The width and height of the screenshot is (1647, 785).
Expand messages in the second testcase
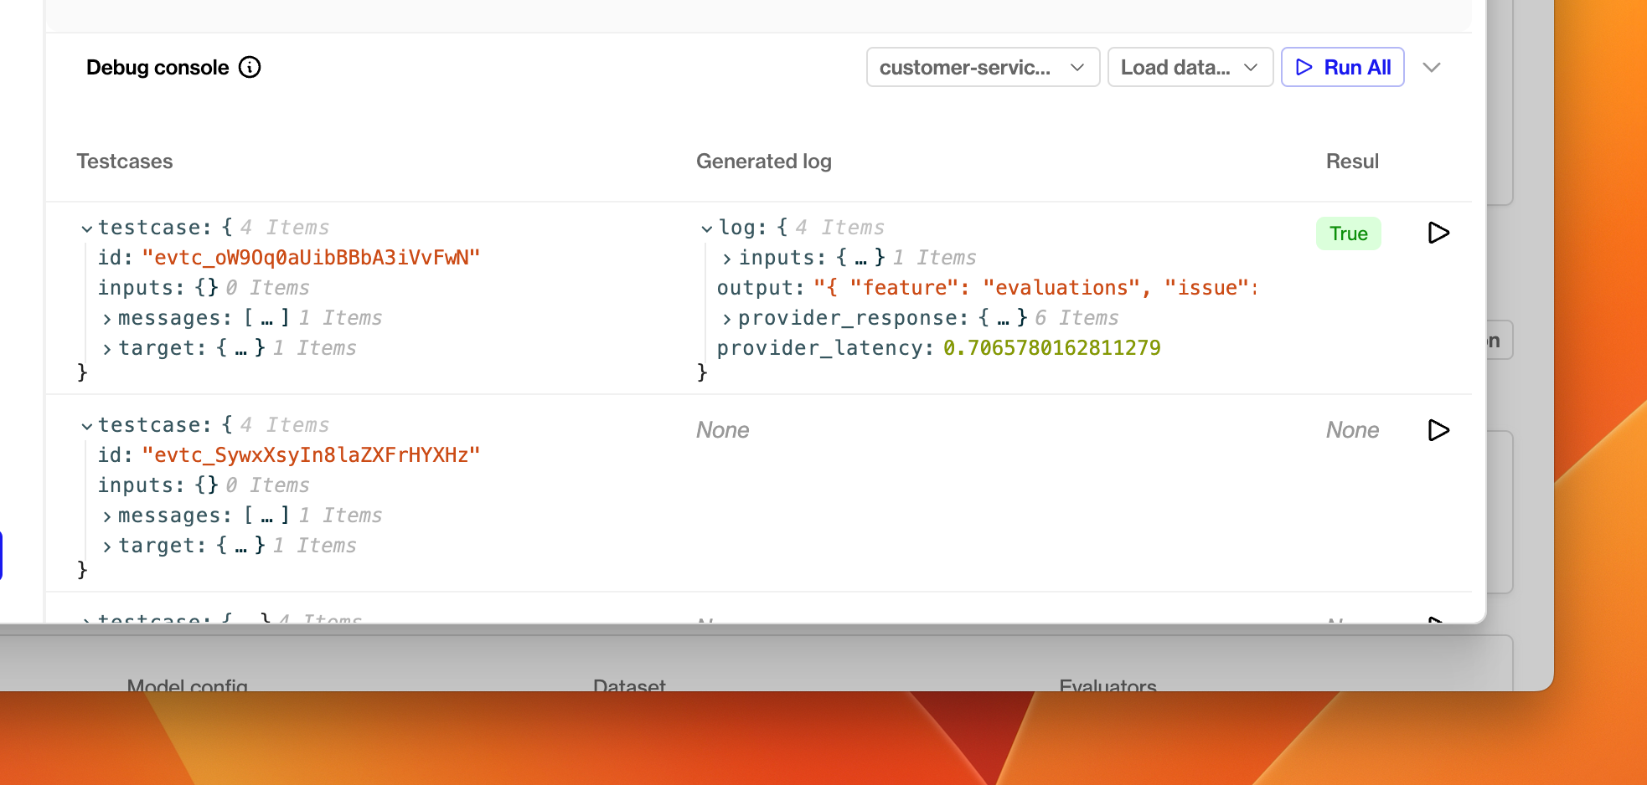(107, 516)
